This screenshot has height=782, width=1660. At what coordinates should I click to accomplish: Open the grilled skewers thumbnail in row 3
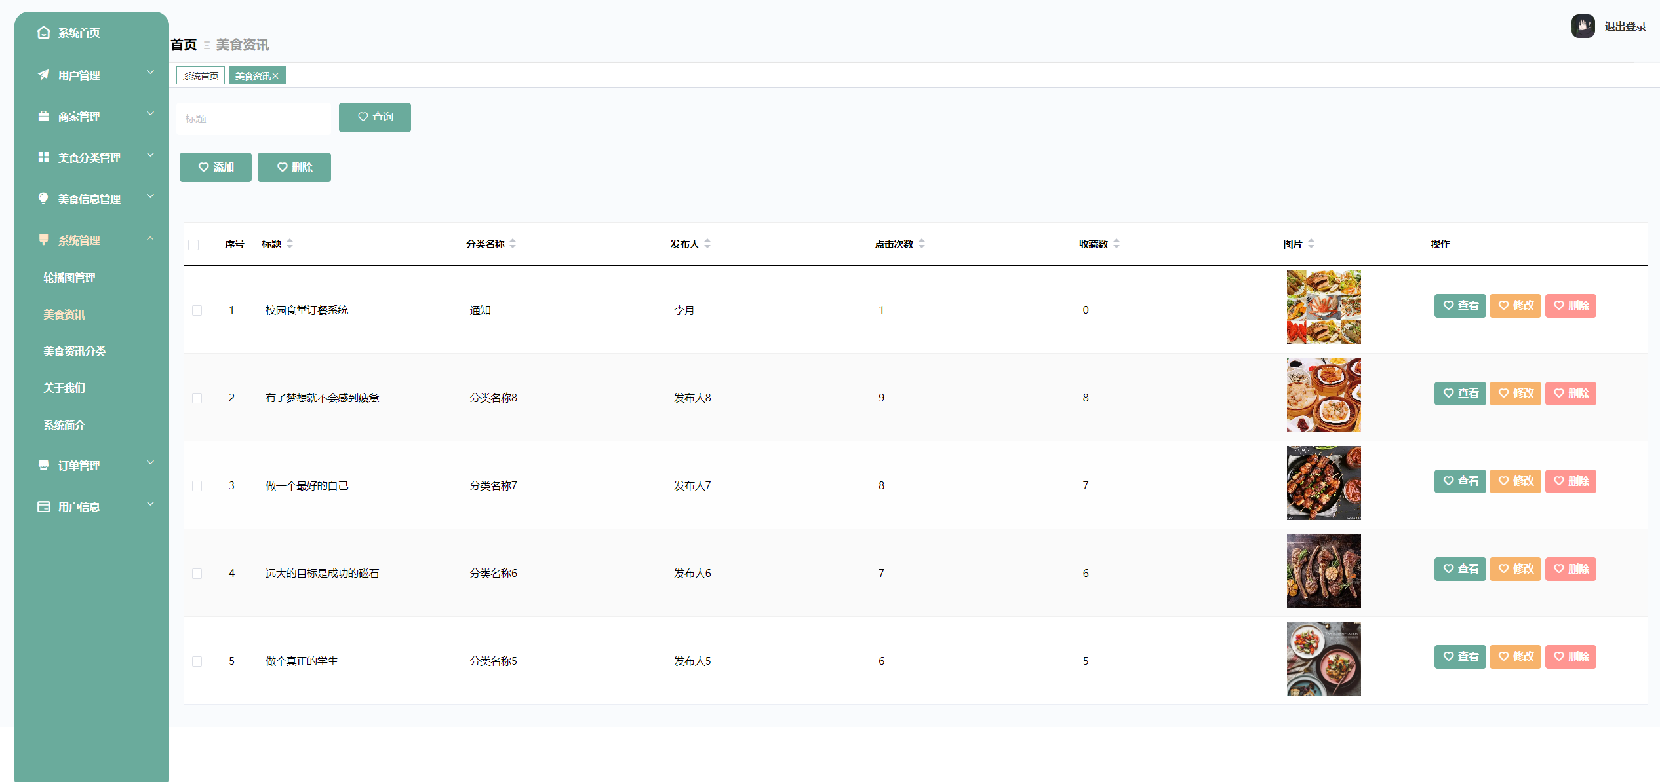[1323, 483]
